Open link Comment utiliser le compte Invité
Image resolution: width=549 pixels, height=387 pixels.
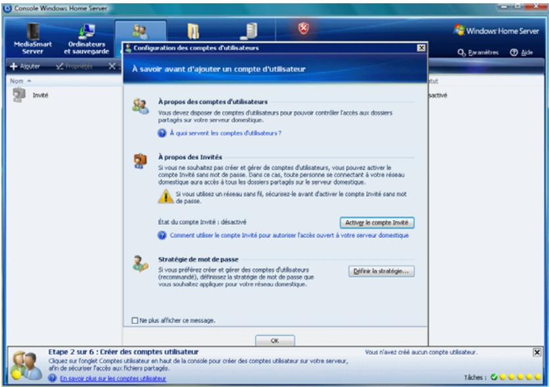pyautogui.click(x=289, y=235)
